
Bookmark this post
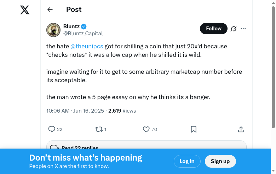click(194, 129)
